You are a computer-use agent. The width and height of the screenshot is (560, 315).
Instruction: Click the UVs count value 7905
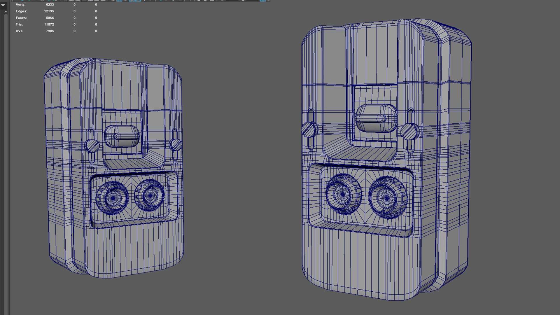pos(50,31)
